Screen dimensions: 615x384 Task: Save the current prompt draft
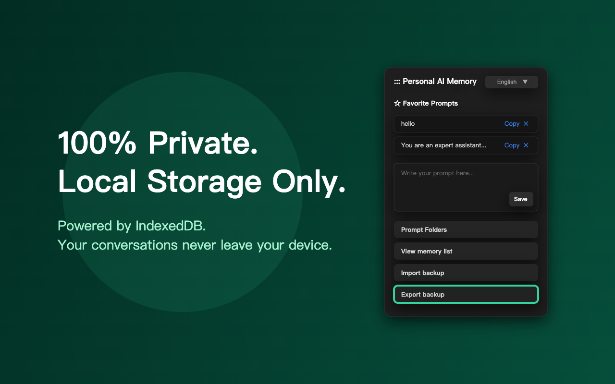pos(521,199)
